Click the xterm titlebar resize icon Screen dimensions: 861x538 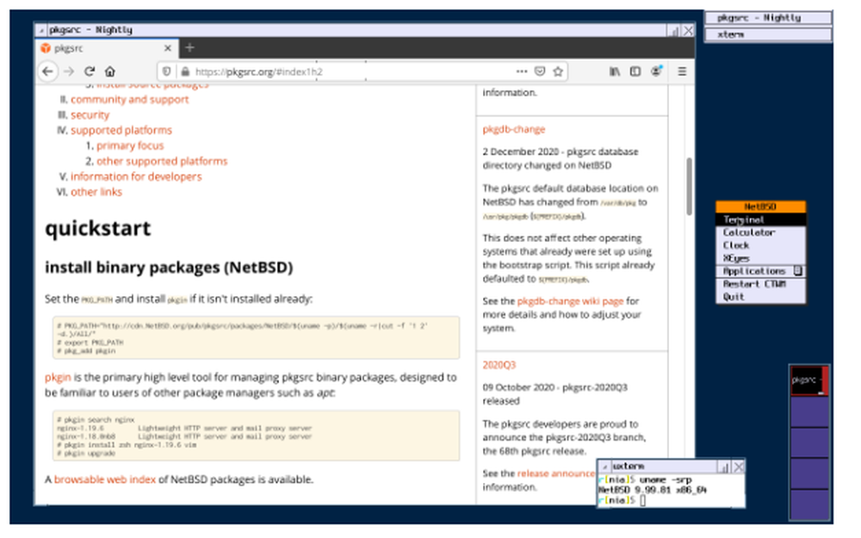click(x=724, y=467)
